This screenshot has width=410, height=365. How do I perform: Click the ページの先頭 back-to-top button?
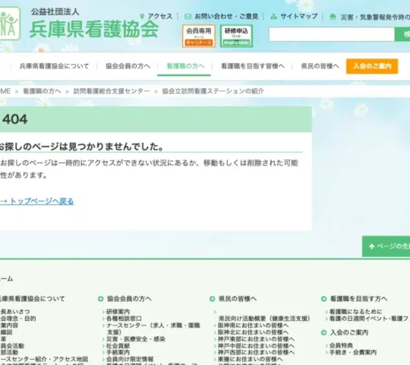(x=386, y=246)
